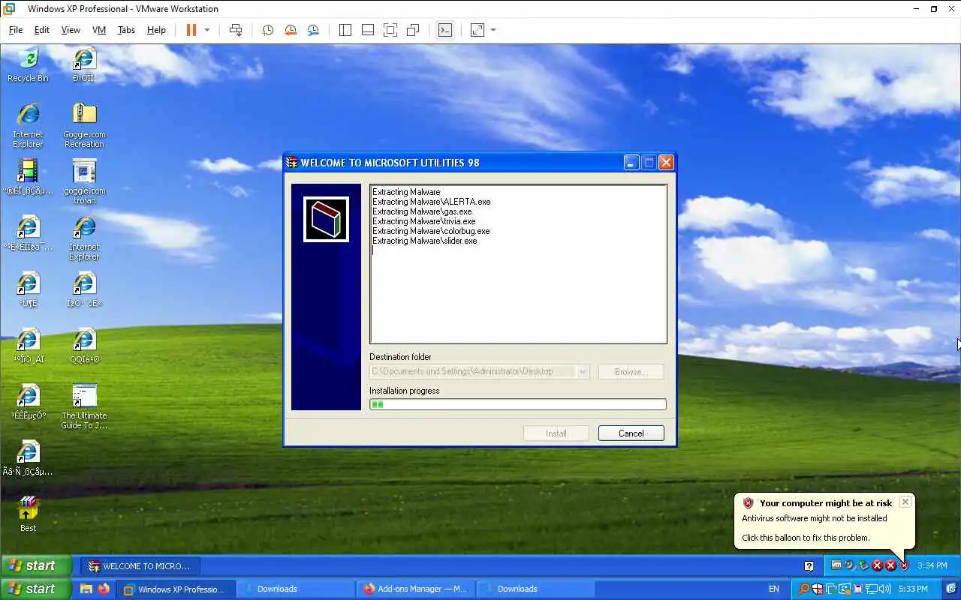Open the View menu
961x600 pixels.
tap(71, 30)
